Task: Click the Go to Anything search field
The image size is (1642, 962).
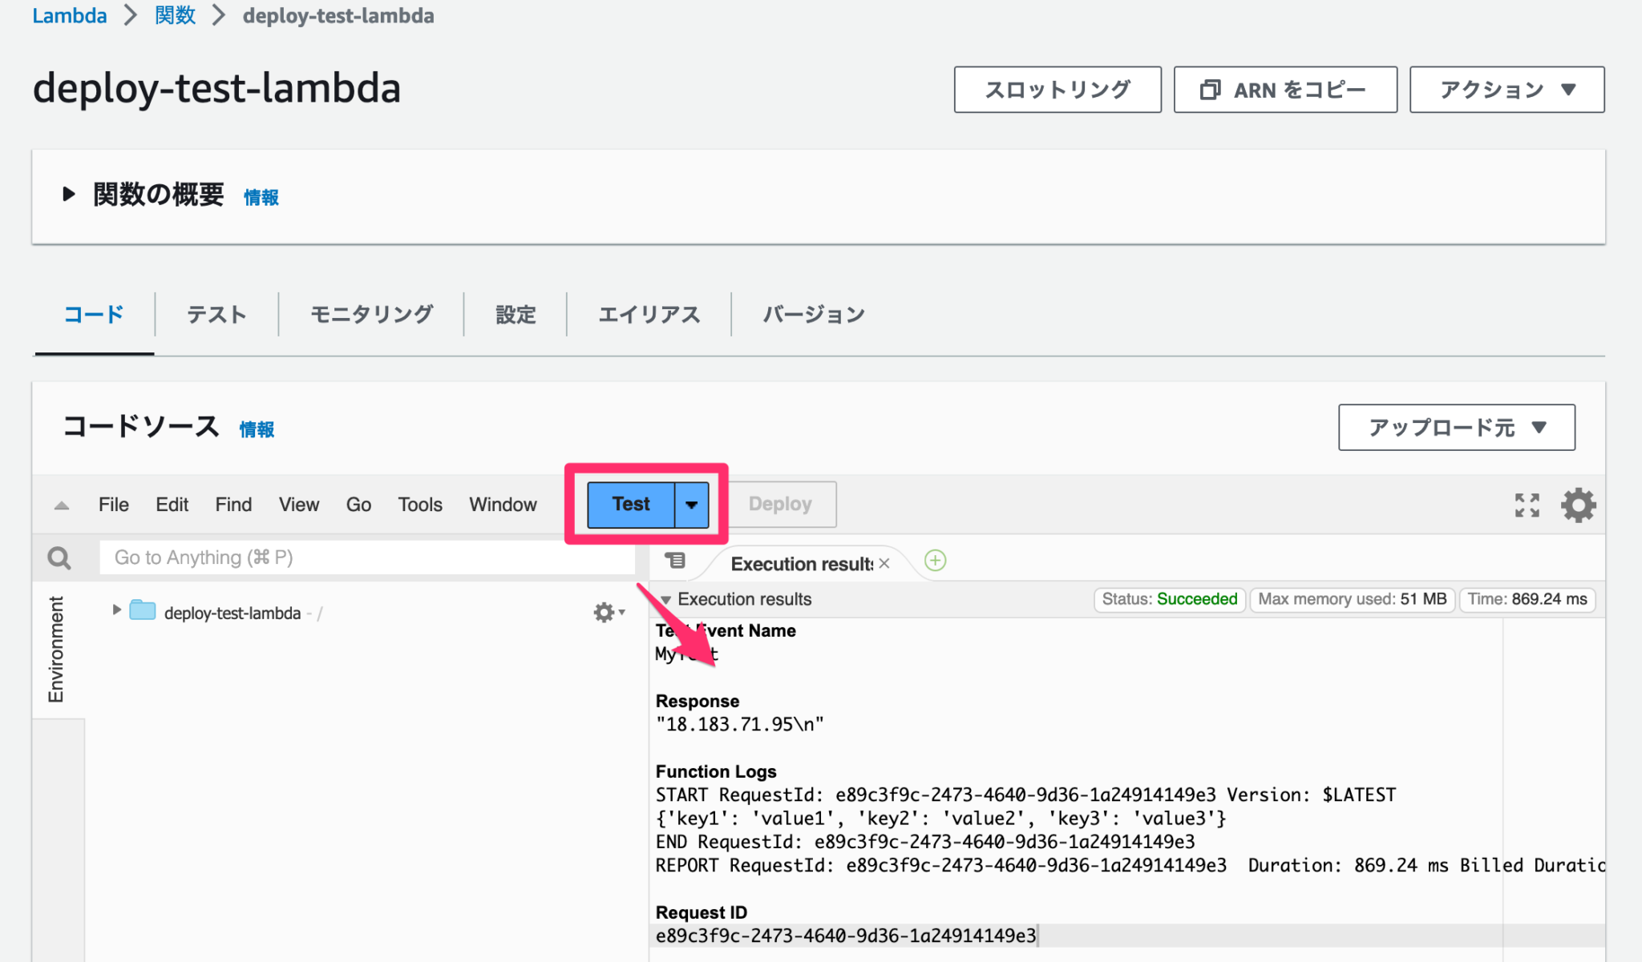Action: (366, 557)
